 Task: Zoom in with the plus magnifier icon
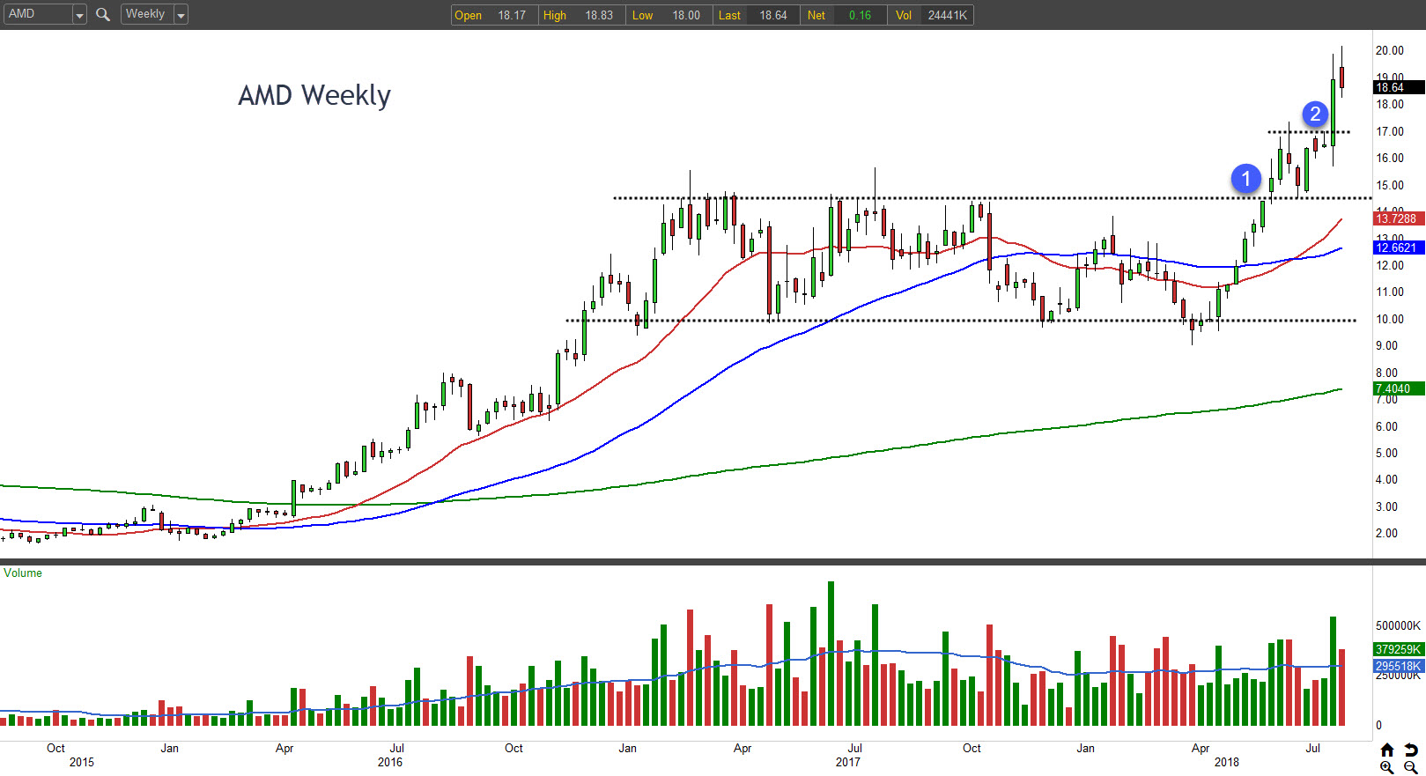tap(1387, 767)
